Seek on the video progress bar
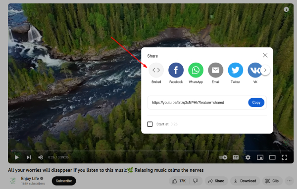 click(x=150, y=151)
